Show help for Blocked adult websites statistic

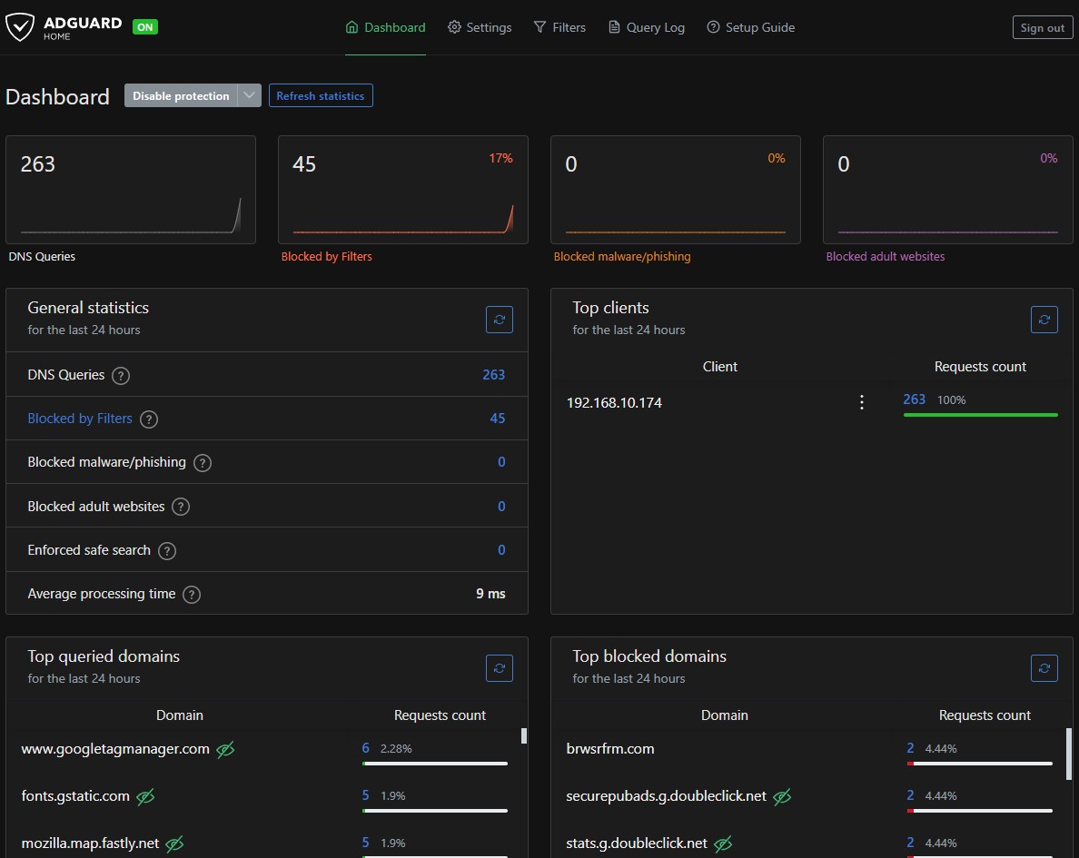(x=181, y=508)
